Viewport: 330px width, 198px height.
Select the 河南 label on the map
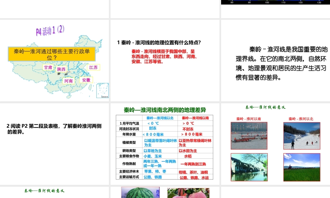coord(68,81)
